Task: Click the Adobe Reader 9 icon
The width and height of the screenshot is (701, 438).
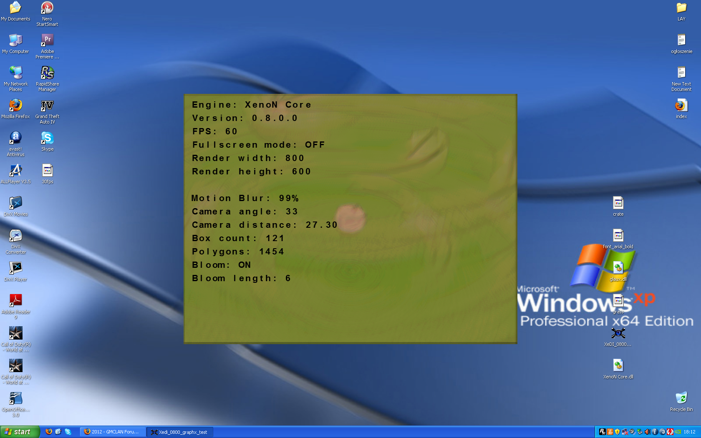Action: point(15,301)
